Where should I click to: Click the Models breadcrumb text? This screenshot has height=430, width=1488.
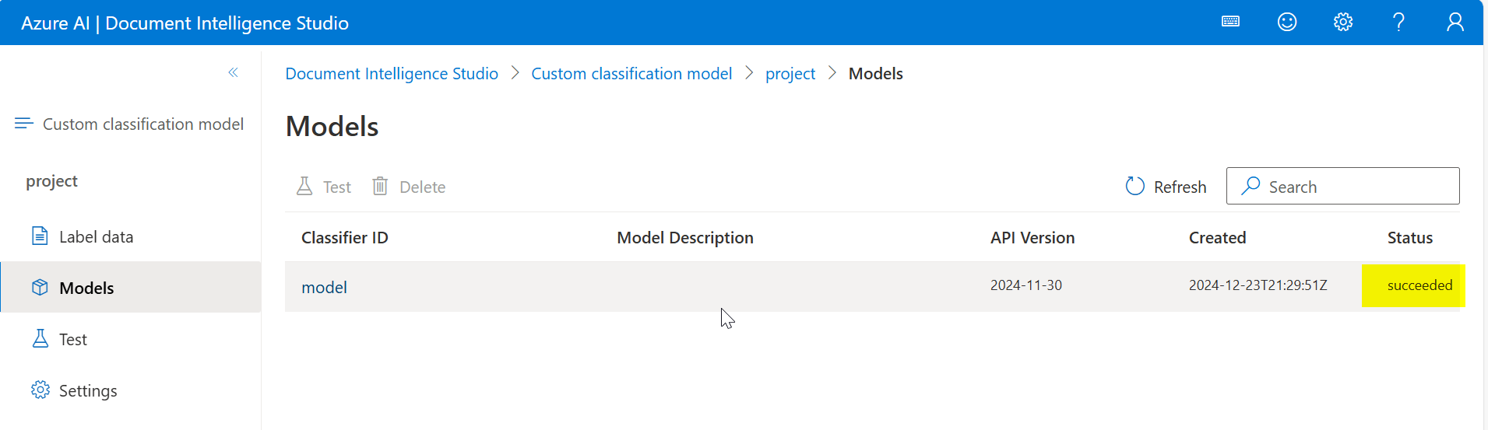click(x=876, y=73)
